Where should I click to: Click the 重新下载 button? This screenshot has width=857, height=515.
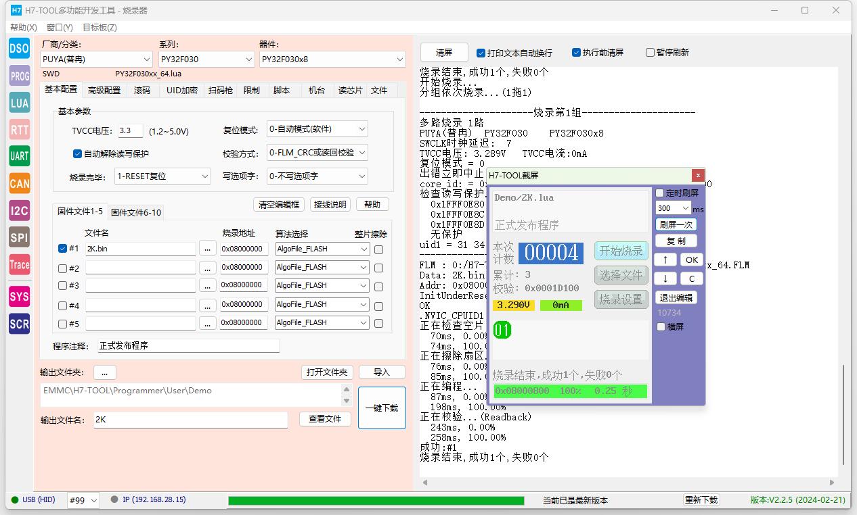(701, 500)
